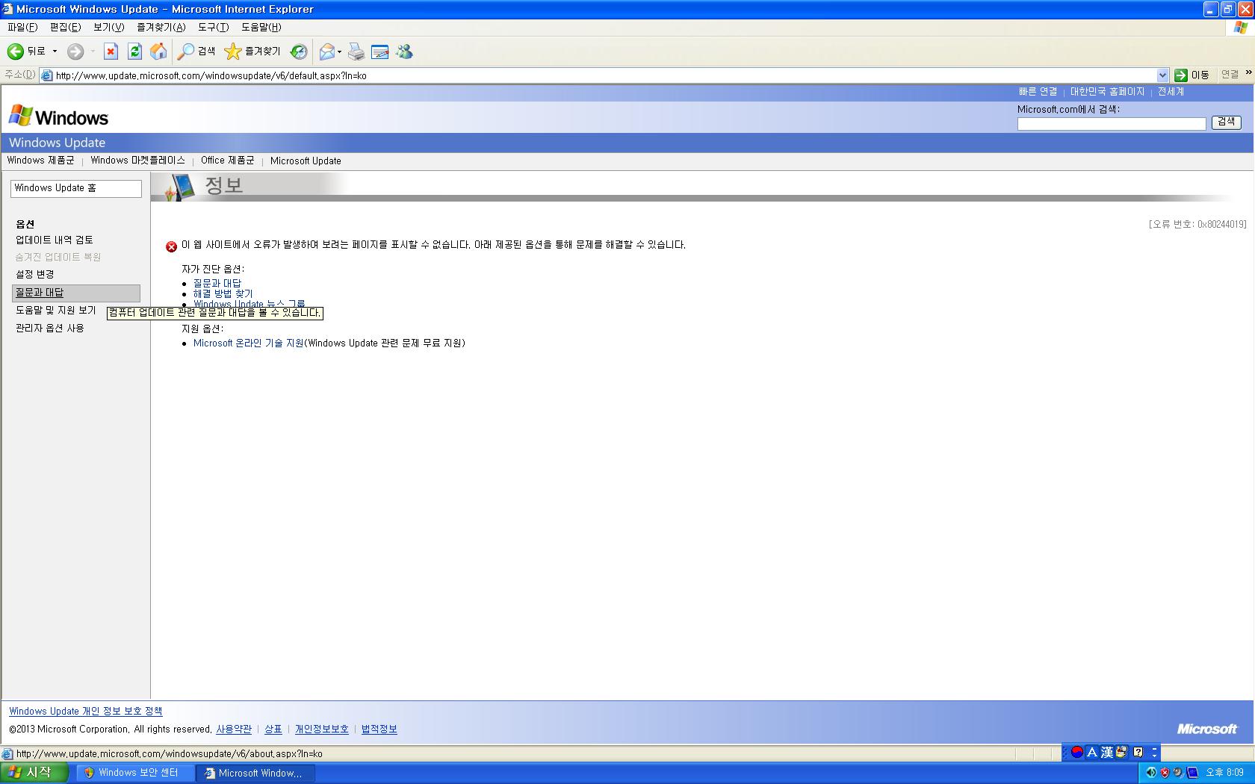Image resolution: width=1255 pixels, height=784 pixels.
Task: Open the 보기(V) menu
Action: [x=108, y=27]
